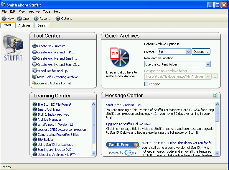Maximize the Smith Micro StuffIt window
Image resolution: width=229 pixels, height=170 pixels.
217,5
